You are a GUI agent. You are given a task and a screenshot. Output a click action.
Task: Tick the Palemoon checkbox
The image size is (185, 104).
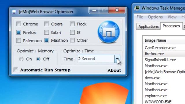pos(18,40)
